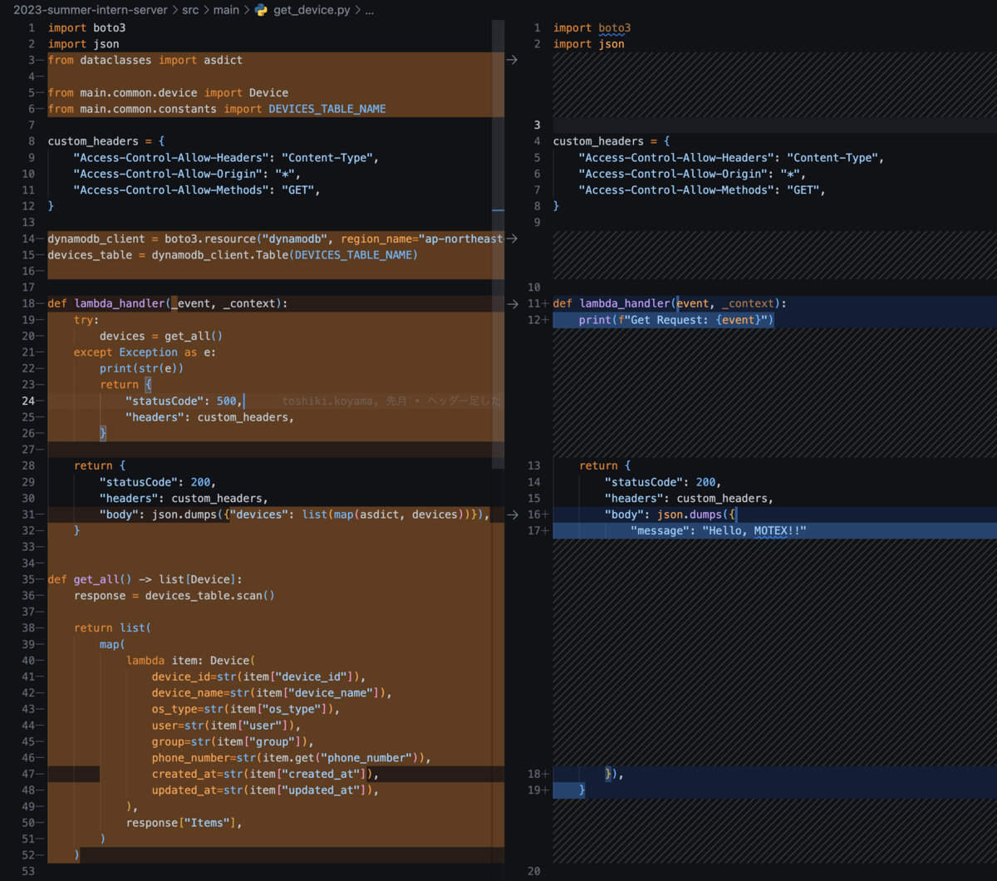The width and height of the screenshot is (997, 881).
Task: Open the toshiki.koyama git blame annotation
Action: coord(391,401)
